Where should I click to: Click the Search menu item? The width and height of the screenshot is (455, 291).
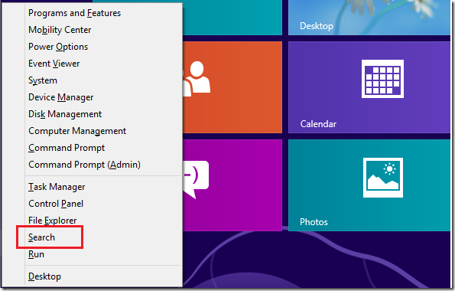tap(41, 237)
